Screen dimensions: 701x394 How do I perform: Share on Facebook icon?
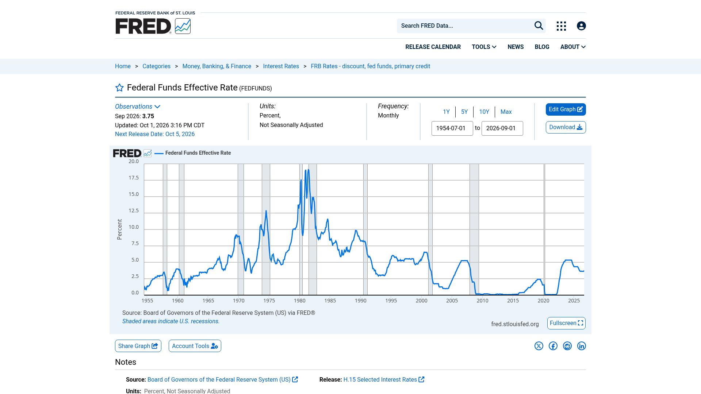(553, 346)
